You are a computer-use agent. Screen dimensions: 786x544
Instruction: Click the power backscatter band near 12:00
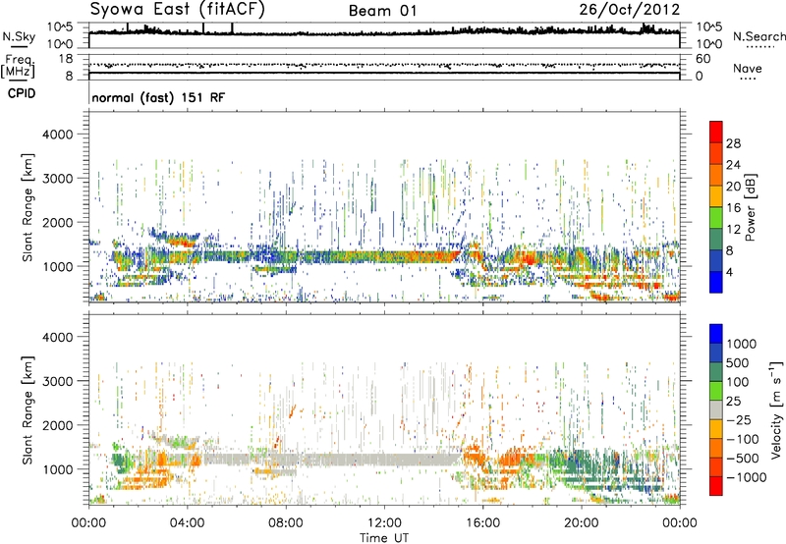click(x=384, y=257)
